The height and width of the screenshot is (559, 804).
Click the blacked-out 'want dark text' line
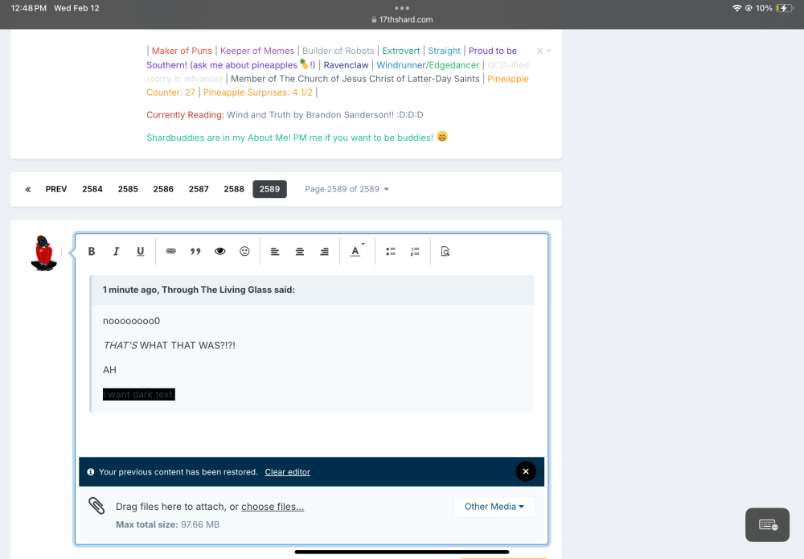tap(139, 394)
